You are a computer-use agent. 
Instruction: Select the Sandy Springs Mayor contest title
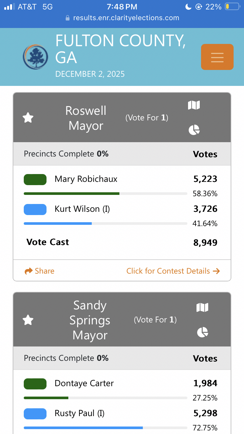(x=90, y=320)
